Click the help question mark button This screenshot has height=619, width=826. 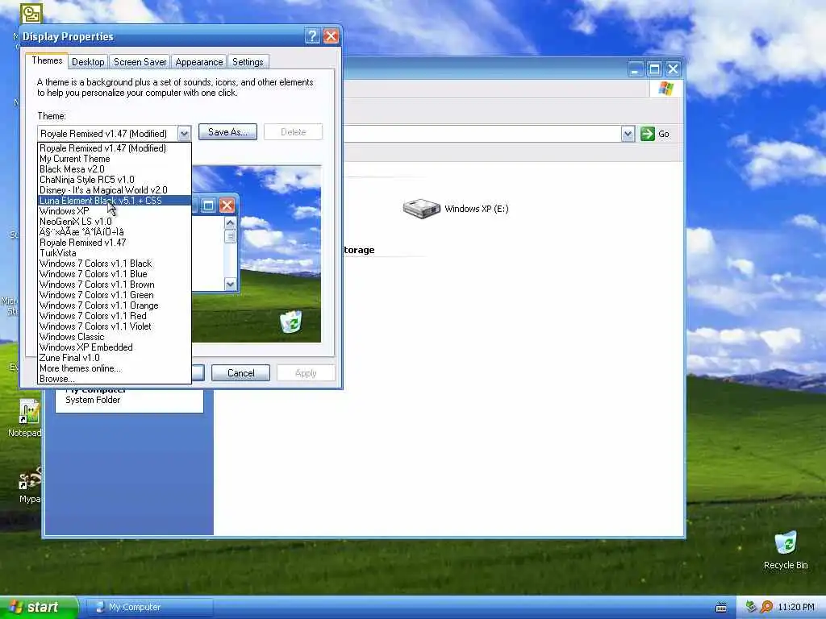click(x=312, y=36)
